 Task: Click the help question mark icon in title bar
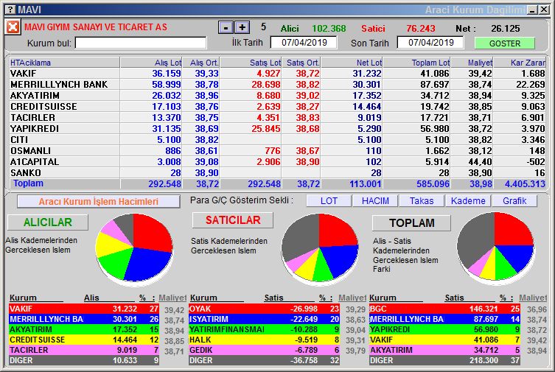(11, 10)
